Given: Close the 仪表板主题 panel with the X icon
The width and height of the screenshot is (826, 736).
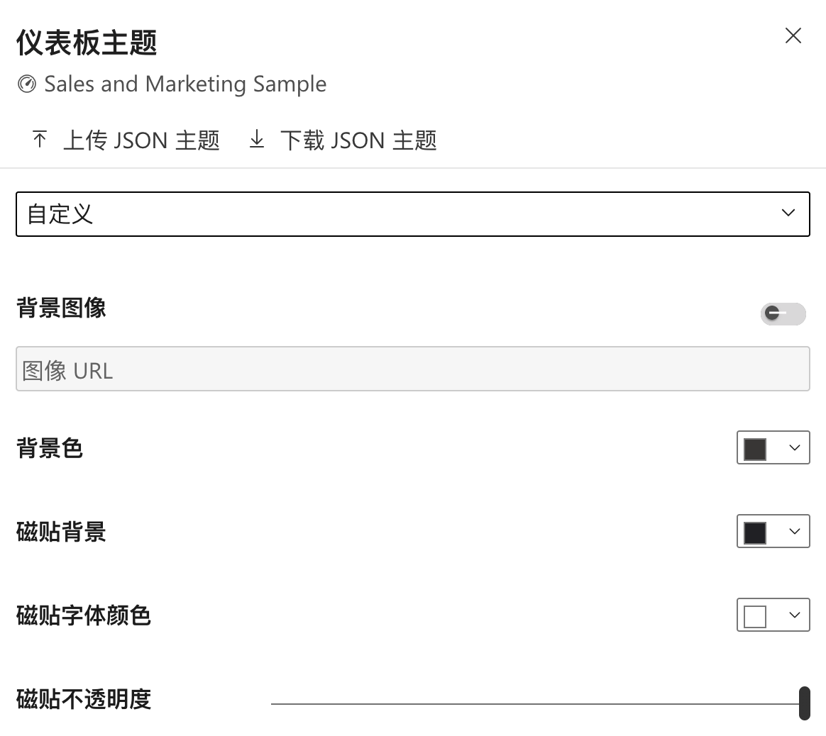Looking at the screenshot, I should [x=793, y=35].
